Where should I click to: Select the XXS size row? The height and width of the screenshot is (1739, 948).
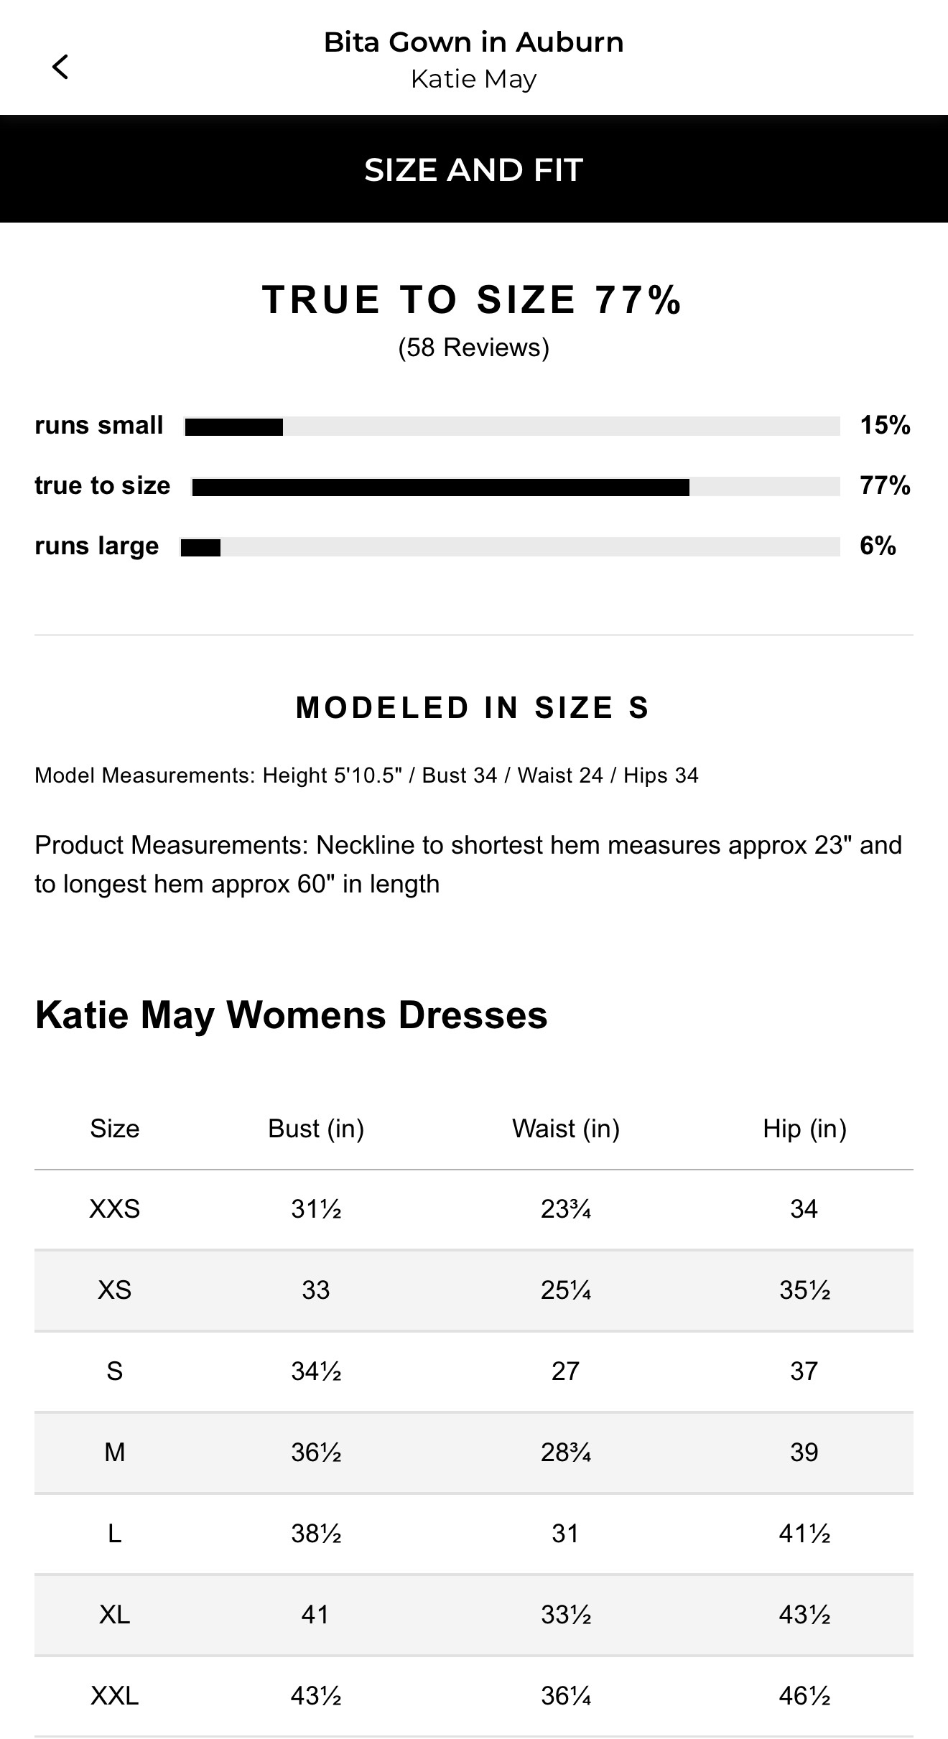474,1209
